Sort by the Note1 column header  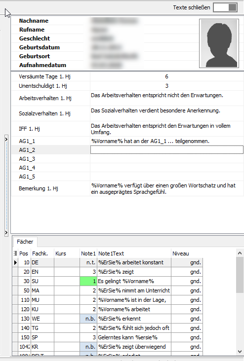coord(88,253)
